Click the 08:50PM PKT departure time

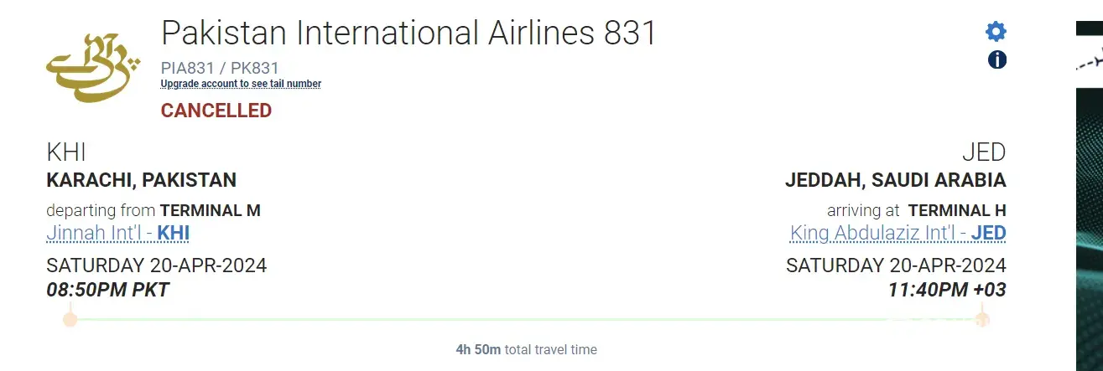108,290
